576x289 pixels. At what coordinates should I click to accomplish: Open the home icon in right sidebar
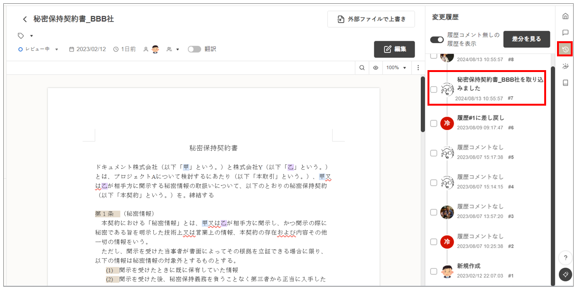565,17
